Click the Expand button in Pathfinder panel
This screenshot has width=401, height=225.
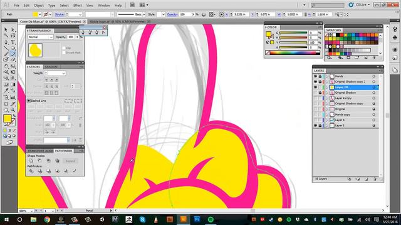[70, 161]
